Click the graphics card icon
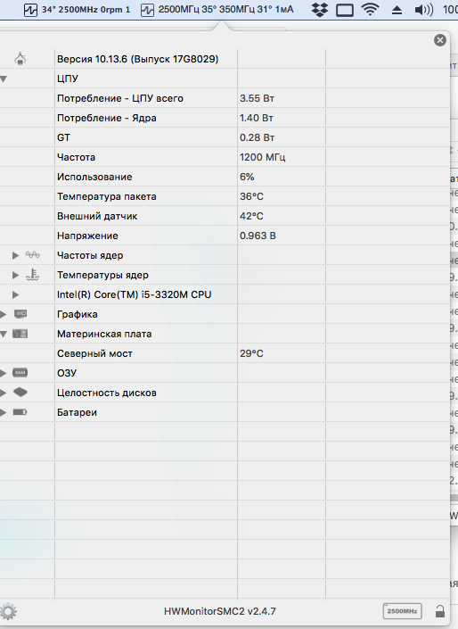 coord(20,314)
